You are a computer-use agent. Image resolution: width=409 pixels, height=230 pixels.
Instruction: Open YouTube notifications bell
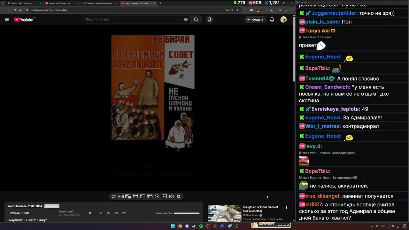(272, 19)
